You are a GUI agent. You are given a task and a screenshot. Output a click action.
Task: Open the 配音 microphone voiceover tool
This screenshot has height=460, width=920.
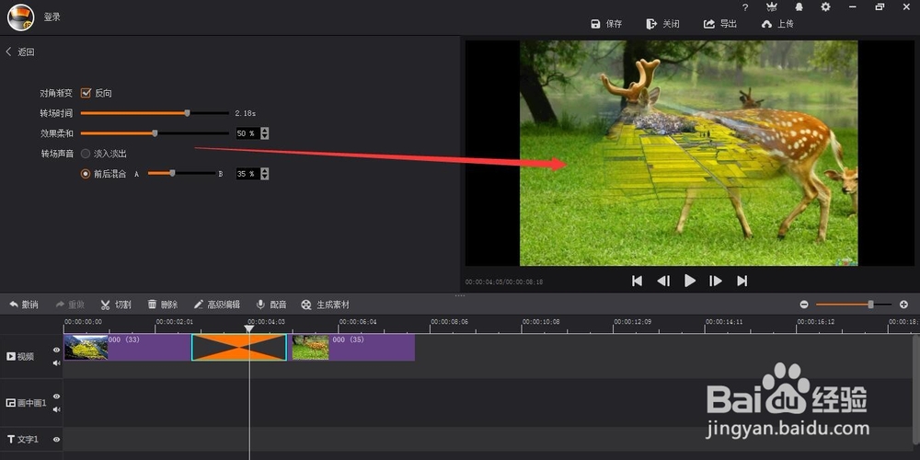[x=271, y=305]
